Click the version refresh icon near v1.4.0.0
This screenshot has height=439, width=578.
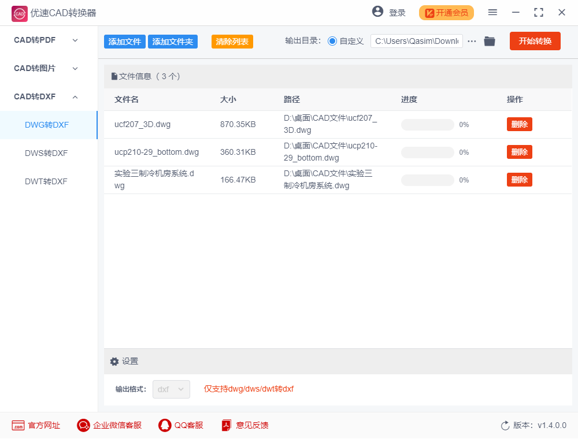pos(504,425)
